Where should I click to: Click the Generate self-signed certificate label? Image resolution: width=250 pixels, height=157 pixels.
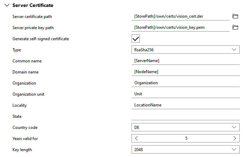[x=41, y=39]
